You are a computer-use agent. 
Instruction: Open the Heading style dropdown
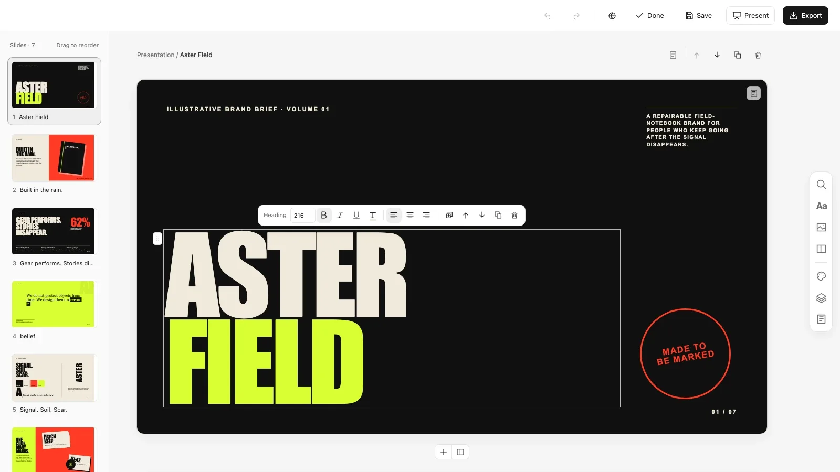click(275, 216)
